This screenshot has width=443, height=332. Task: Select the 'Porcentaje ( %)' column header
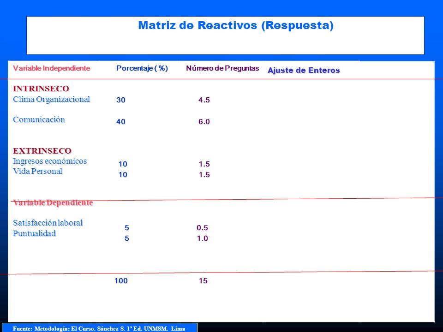point(142,68)
